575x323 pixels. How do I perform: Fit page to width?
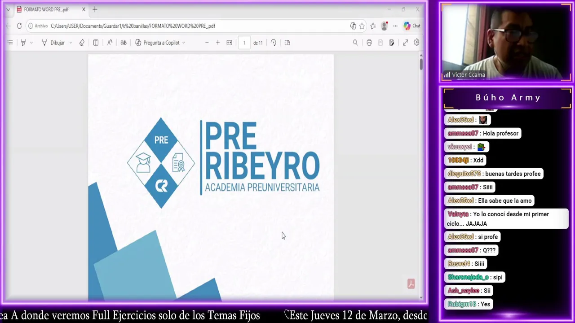229,43
